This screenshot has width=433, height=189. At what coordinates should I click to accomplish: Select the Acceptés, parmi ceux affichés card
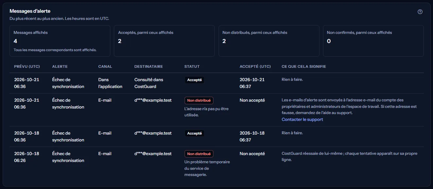coord(164,41)
